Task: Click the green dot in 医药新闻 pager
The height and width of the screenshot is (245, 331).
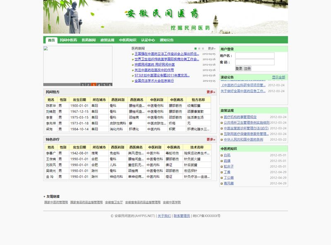Action: tap(196, 48)
